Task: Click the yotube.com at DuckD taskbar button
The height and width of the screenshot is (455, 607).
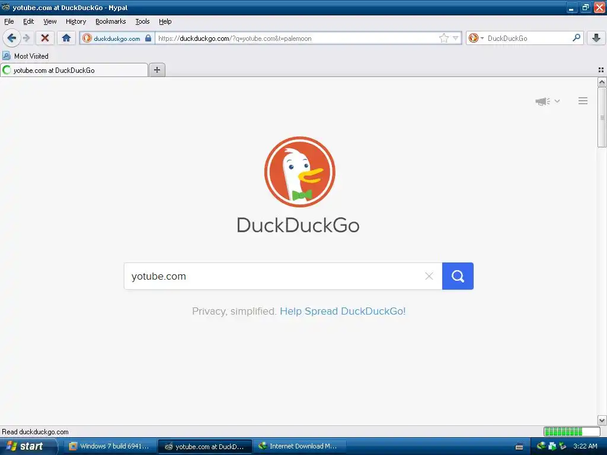Action: [205, 446]
